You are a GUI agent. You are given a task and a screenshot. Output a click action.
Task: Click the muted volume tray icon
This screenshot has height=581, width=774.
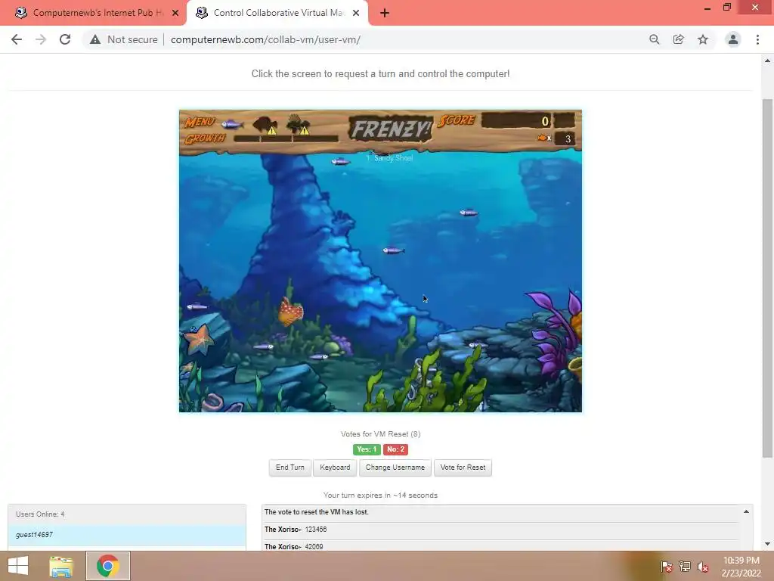click(702, 567)
